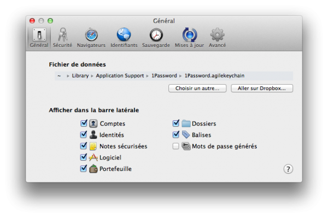Click the Mots de passe générés icon
The width and height of the screenshot is (328, 218).
pyautogui.click(x=186, y=146)
